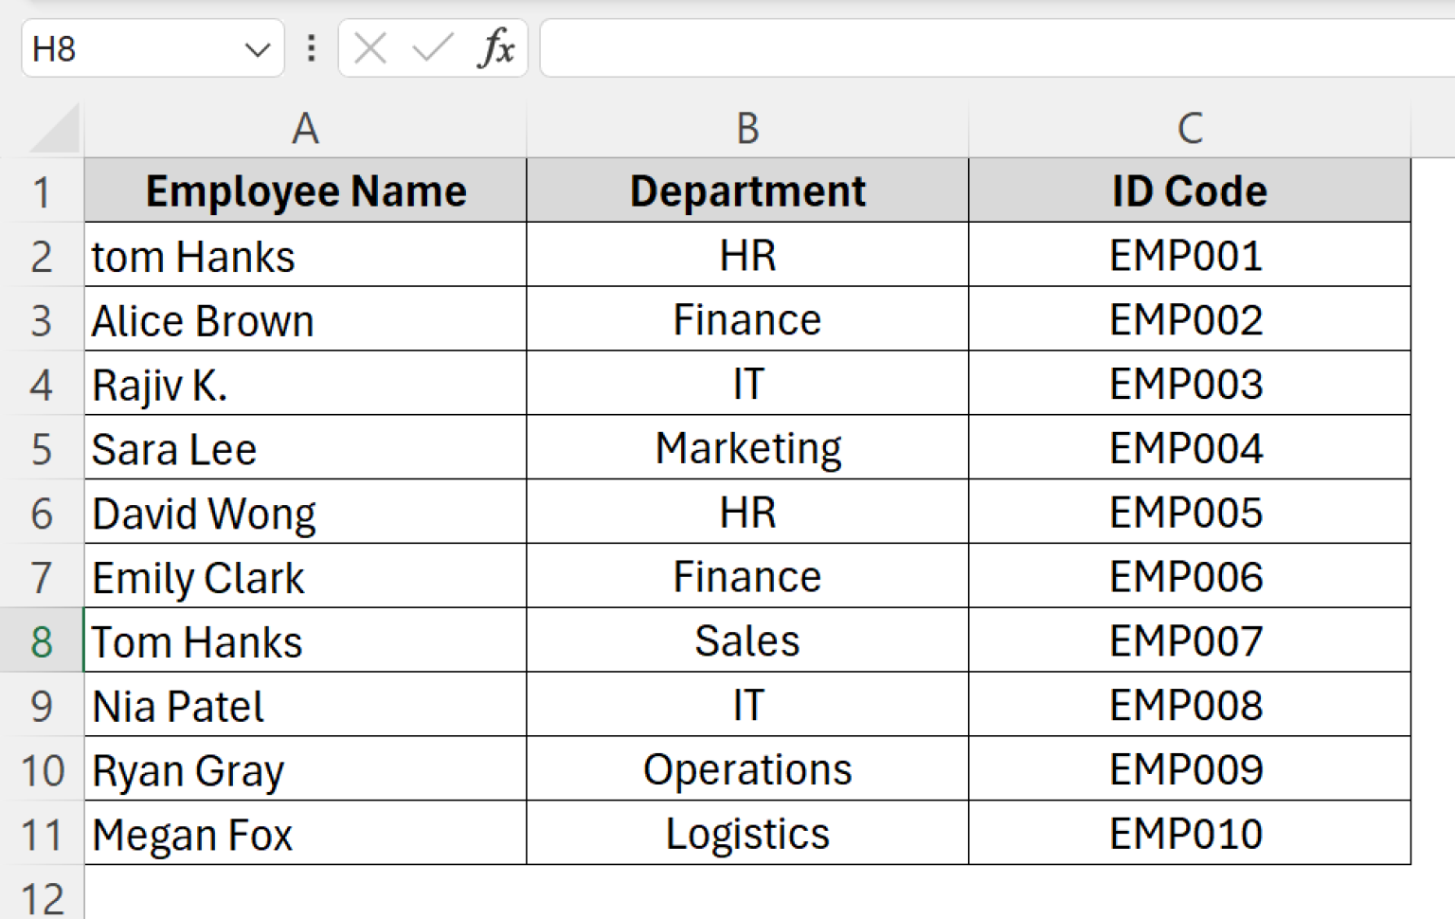Select the Department header cell

click(747, 191)
